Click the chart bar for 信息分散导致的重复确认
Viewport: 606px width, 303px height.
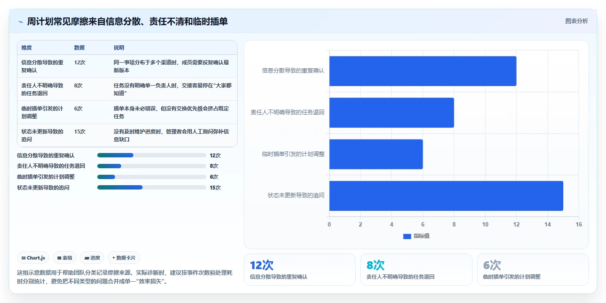[x=422, y=71]
